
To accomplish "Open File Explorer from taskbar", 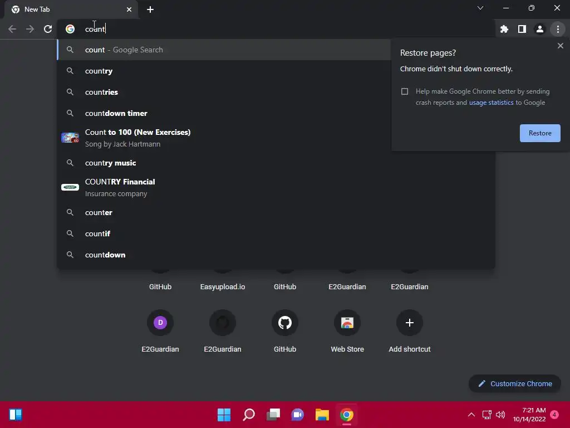I will click(322, 415).
